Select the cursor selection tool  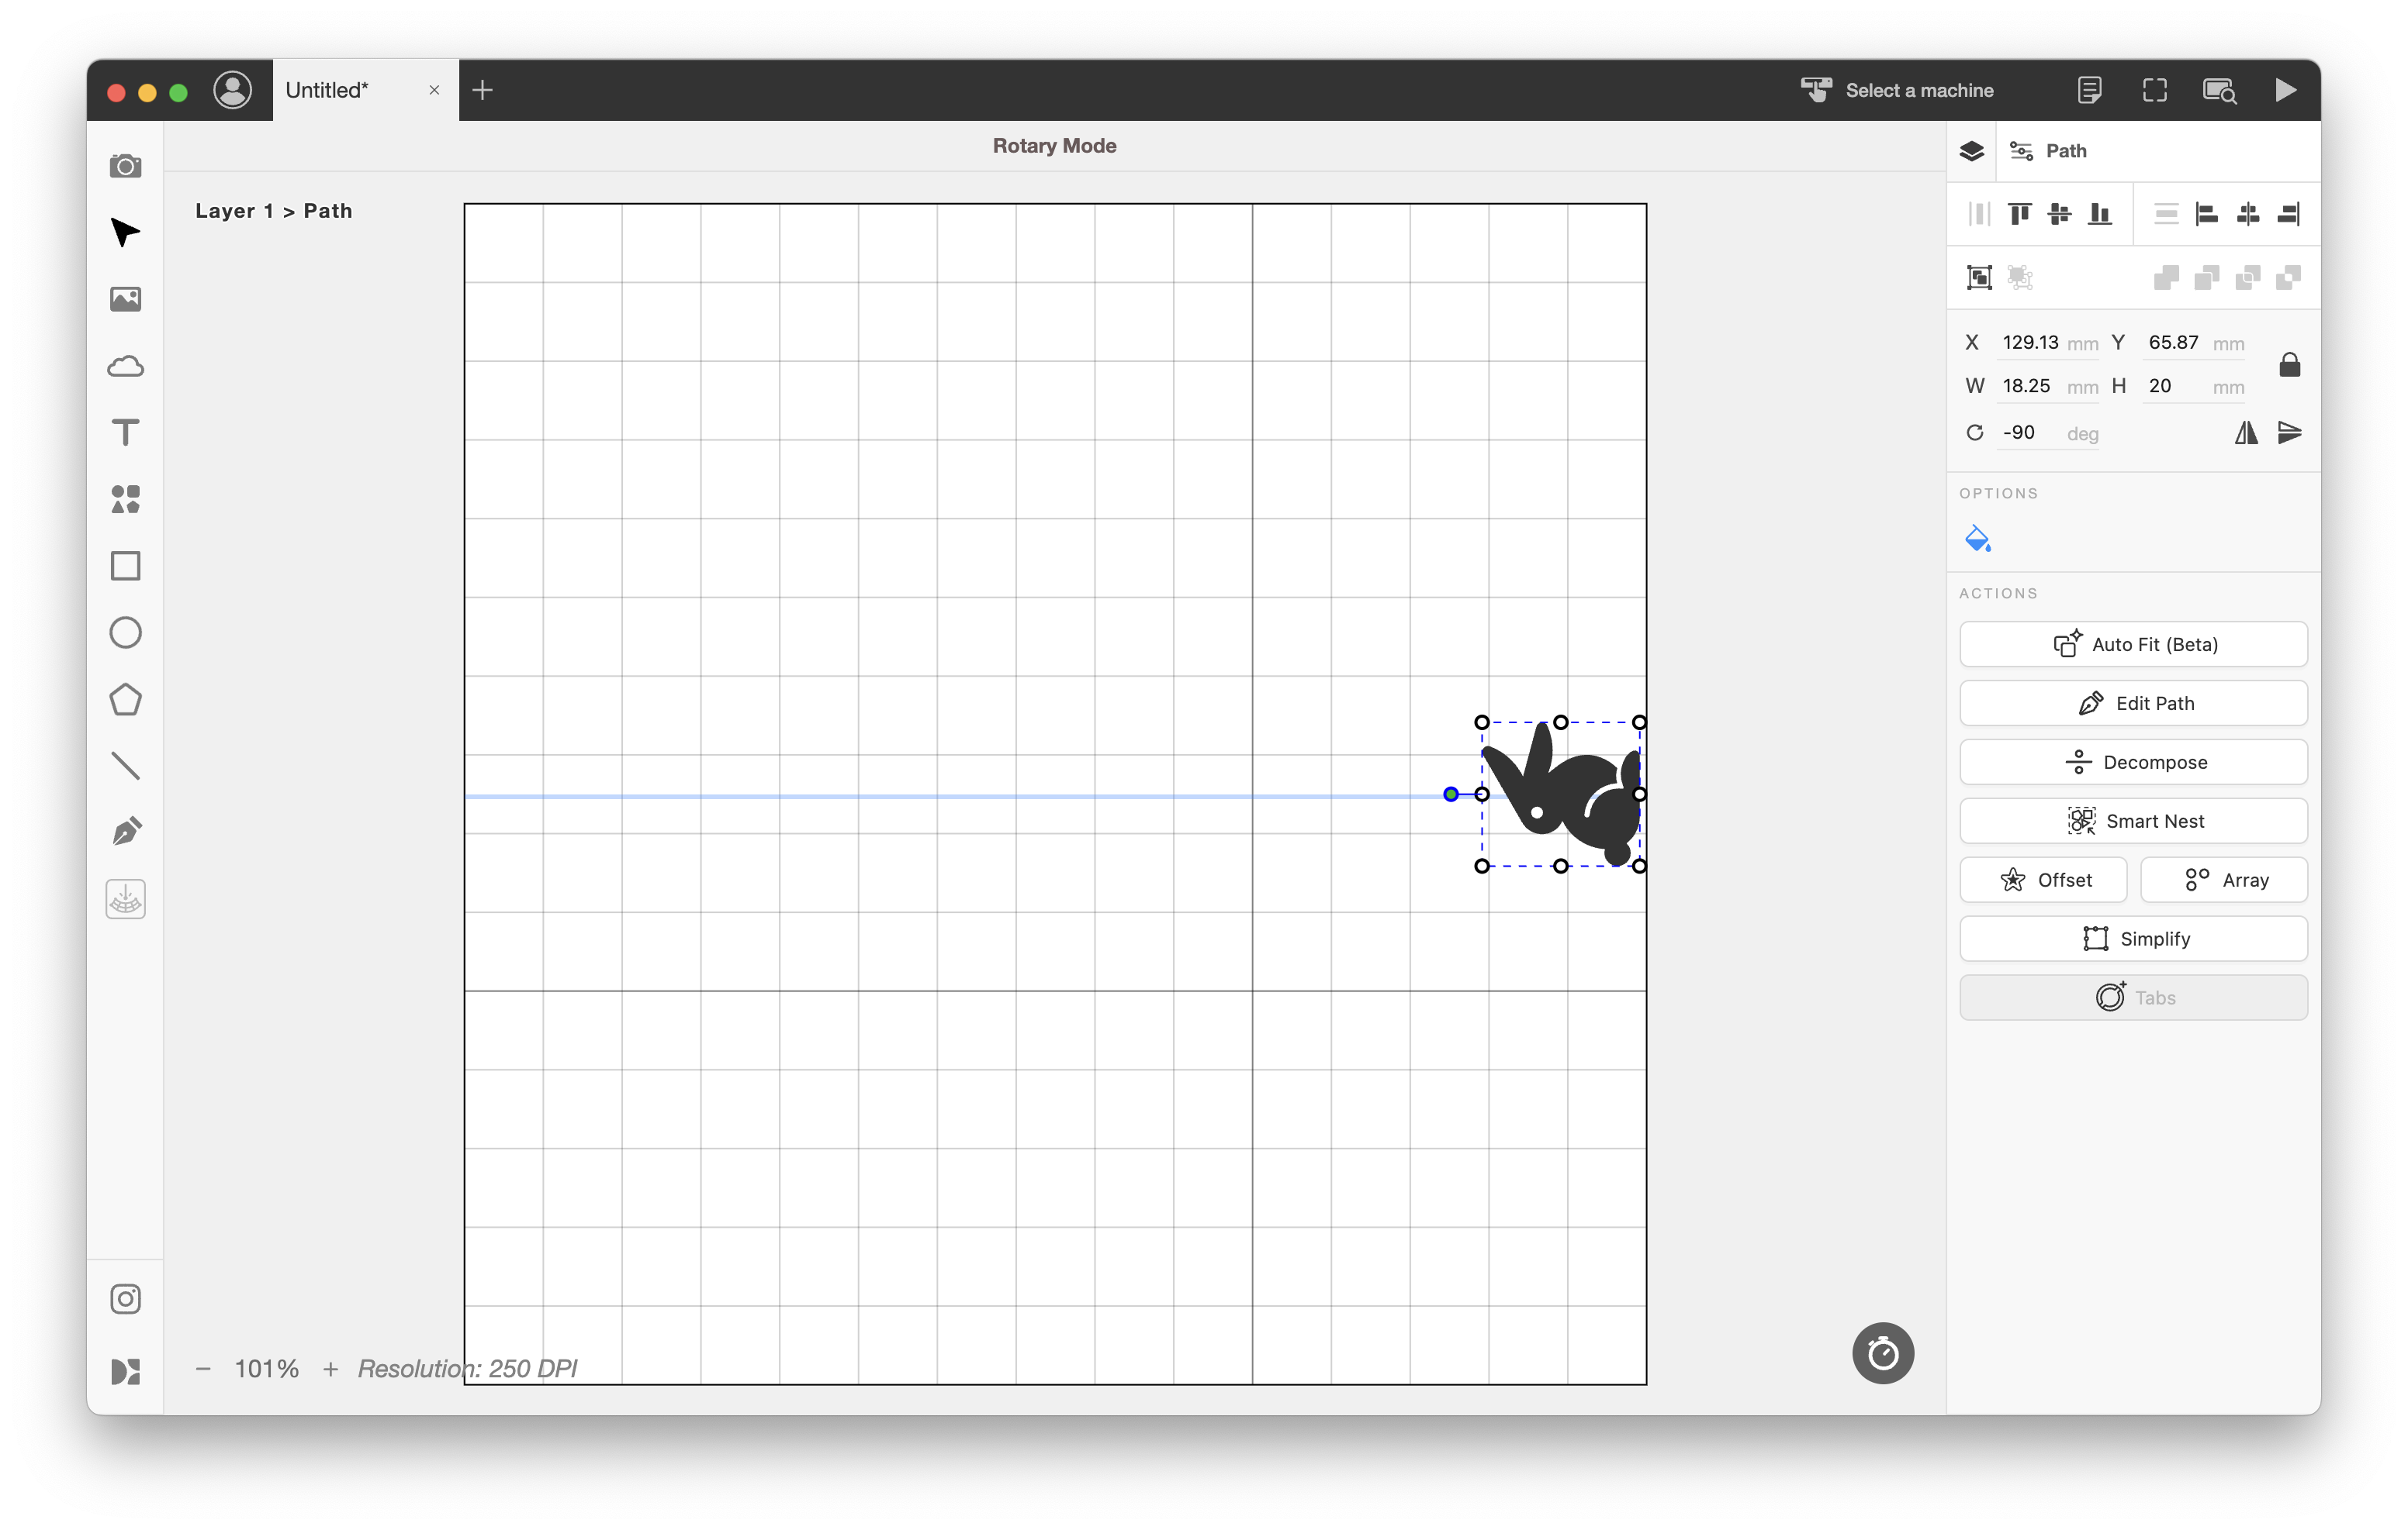[x=125, y=232]
